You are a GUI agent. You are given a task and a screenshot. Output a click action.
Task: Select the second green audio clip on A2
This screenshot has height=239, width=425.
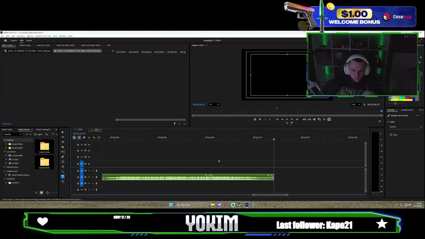(243, 177)
